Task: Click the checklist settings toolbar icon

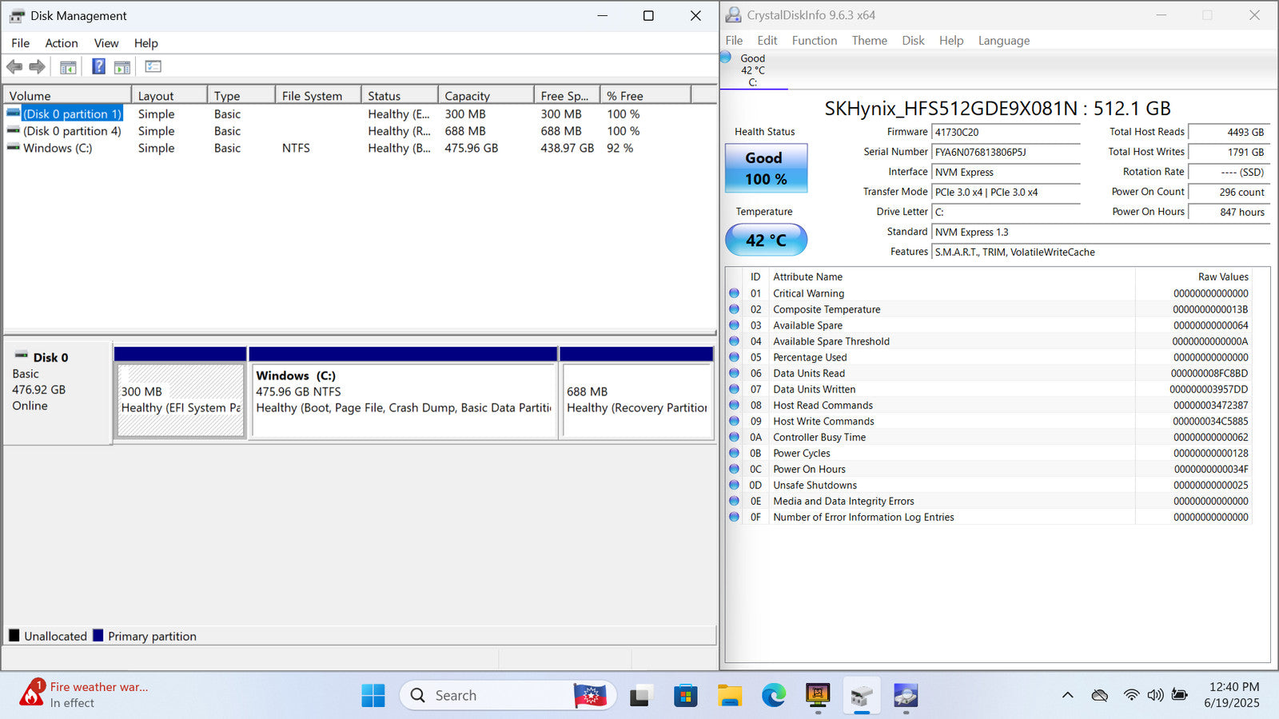Action: [x=153, y=67]
